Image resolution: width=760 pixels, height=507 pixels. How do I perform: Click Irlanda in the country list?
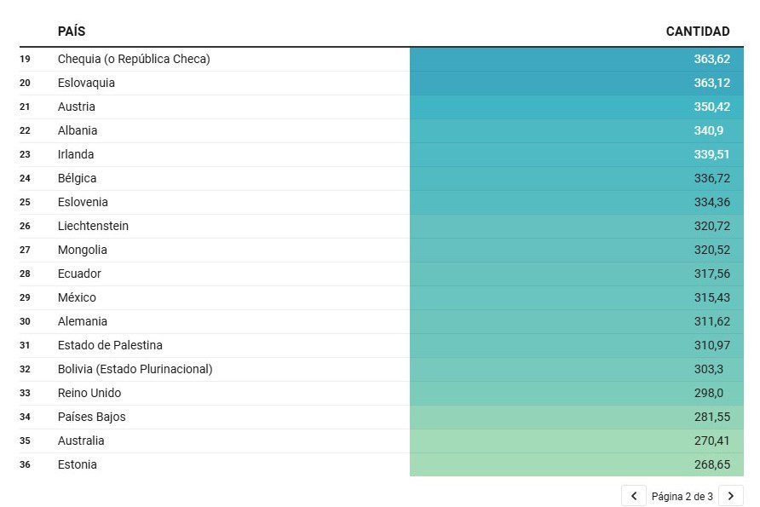pyautogui.click(x=76, y=154)
